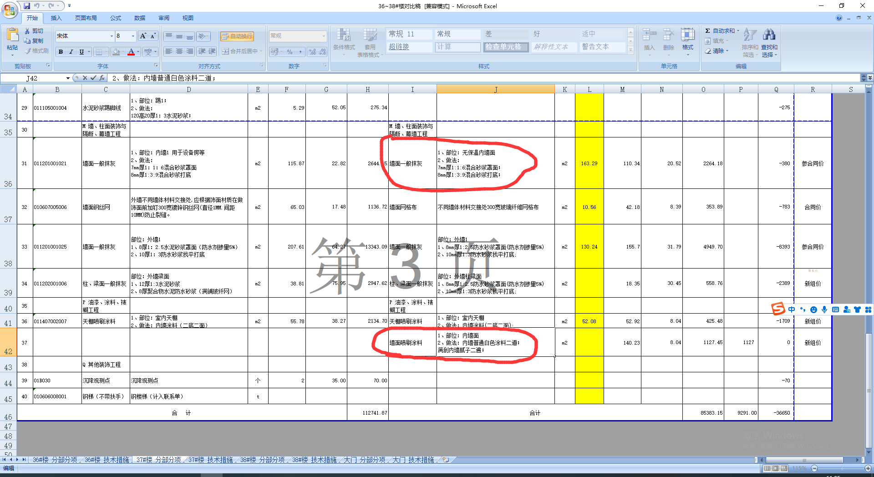Toggle right text alignment
This screenshot has height=477, width=874.
click(x=190, y=51)
